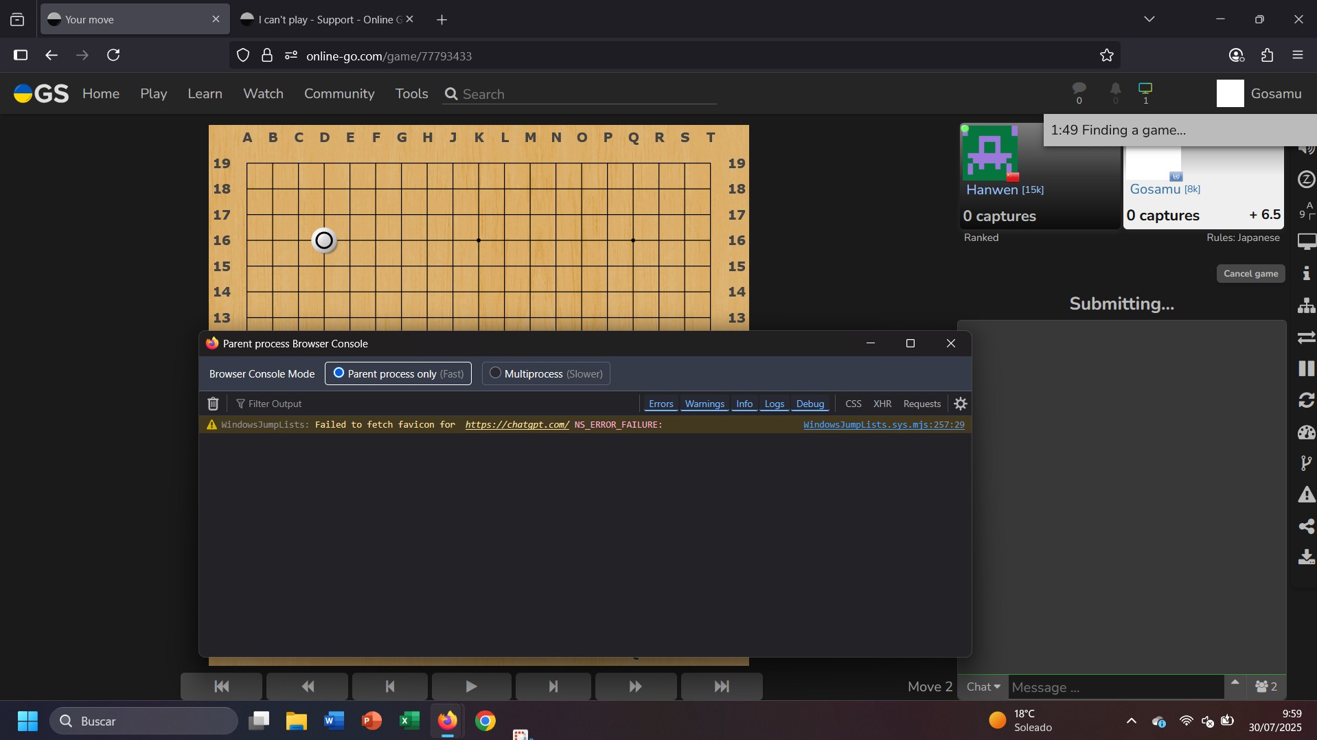Toggle XHR filter in console

(x=882, y=404)
